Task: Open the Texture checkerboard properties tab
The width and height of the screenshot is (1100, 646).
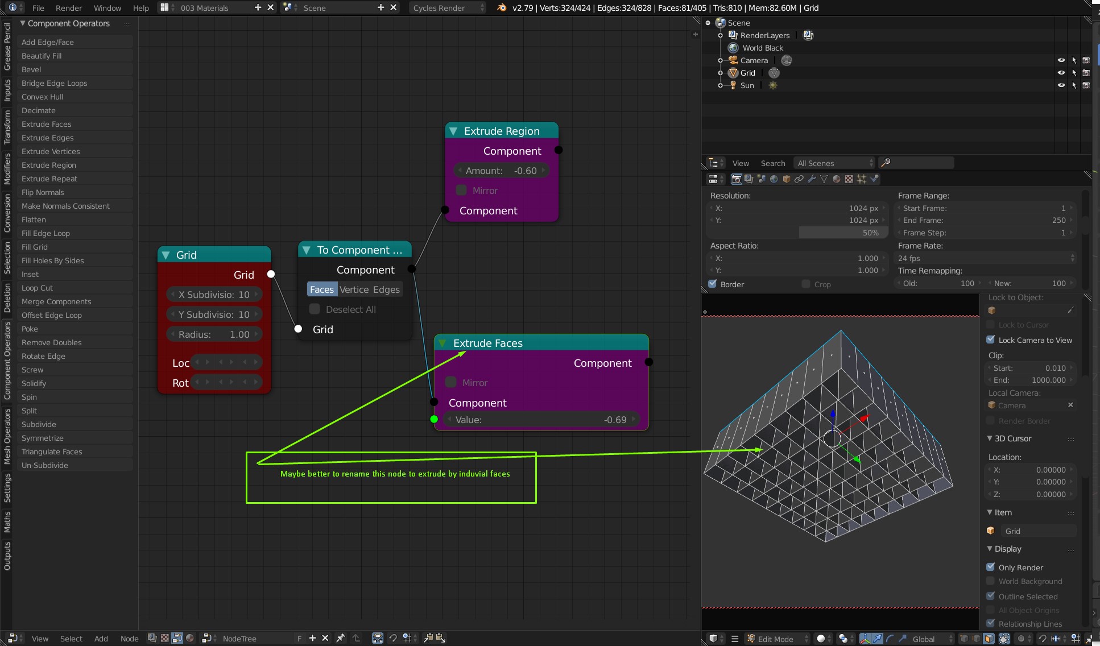Action: pyautogui.click(x=849, y=179)
